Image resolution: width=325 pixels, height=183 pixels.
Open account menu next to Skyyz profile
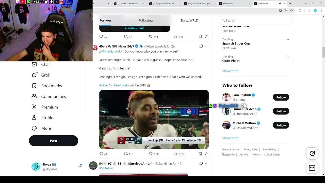(x=79, y=166)
